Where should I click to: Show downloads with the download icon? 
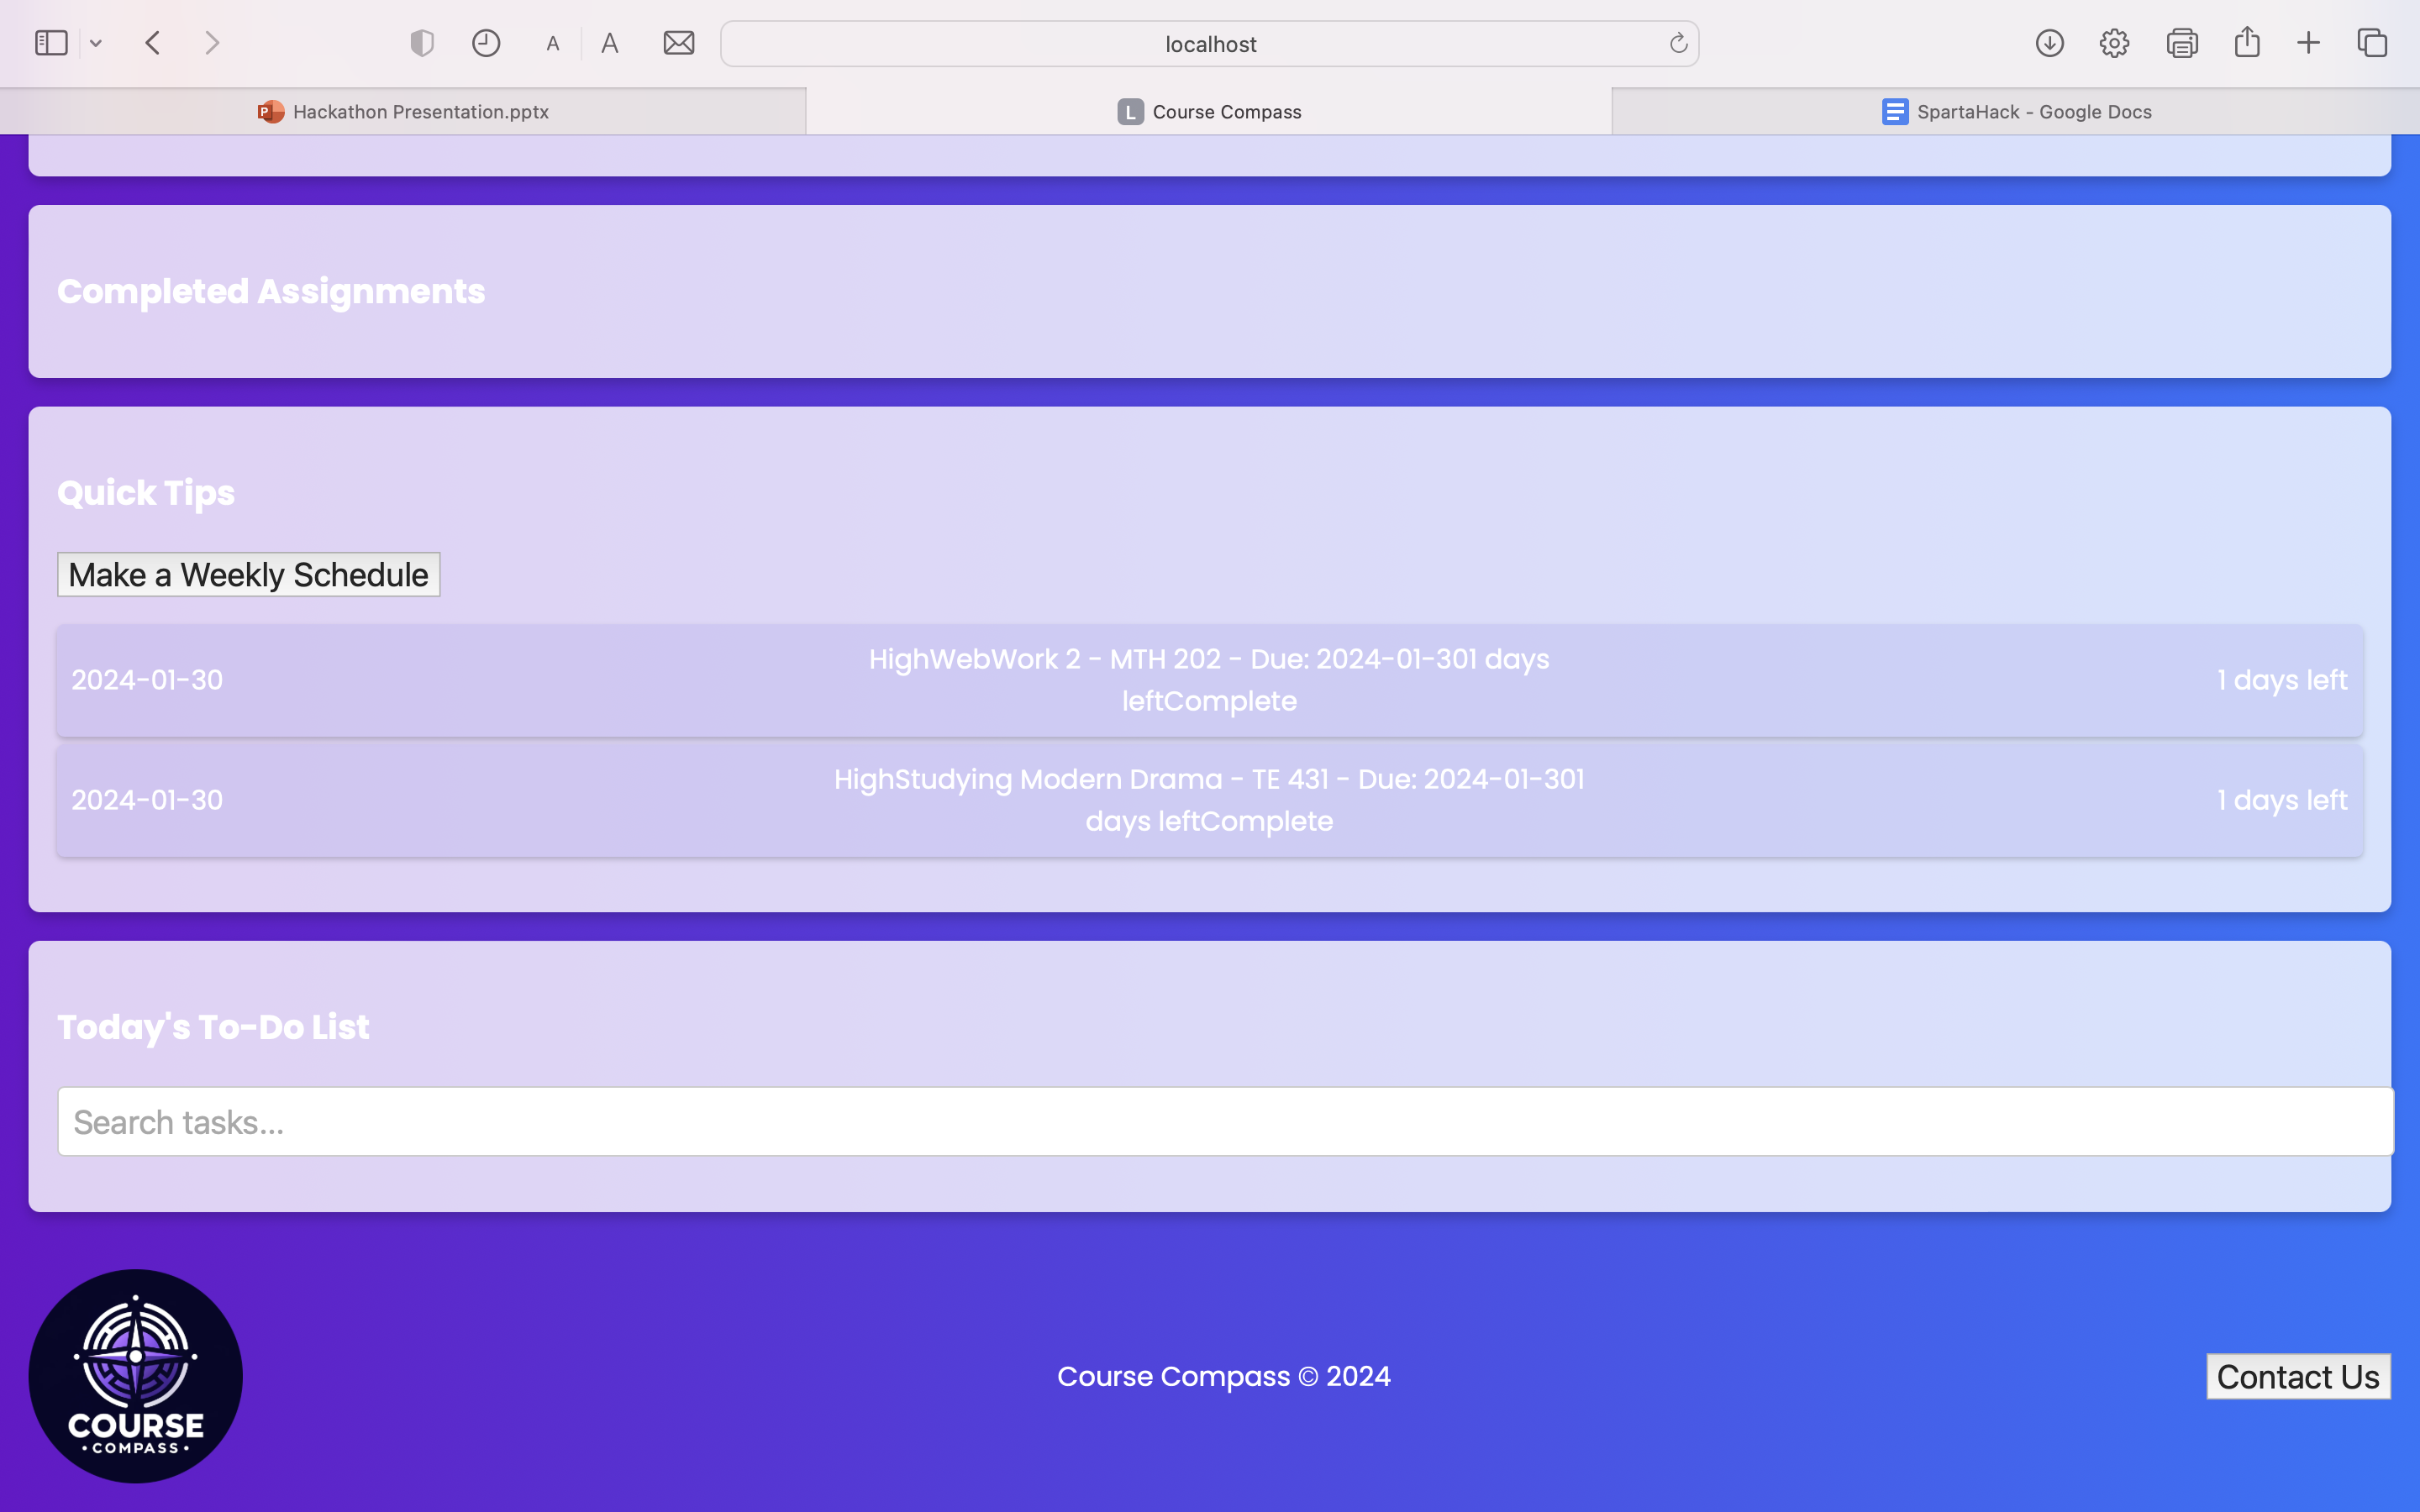(2049, 43)
